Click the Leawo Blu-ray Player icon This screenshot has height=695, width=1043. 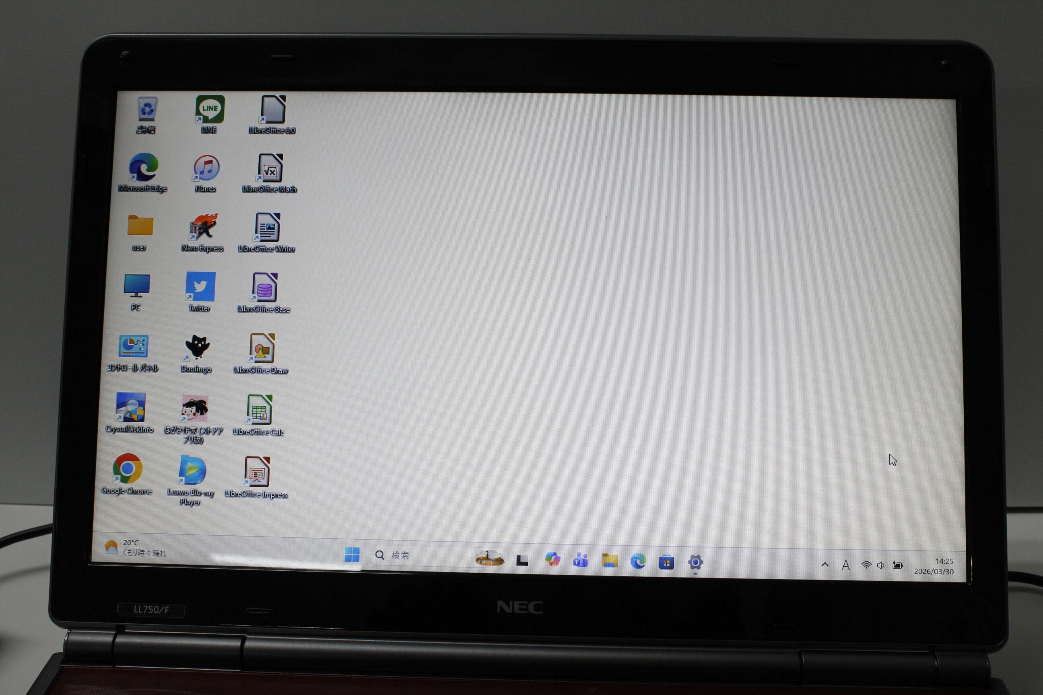(x=192, y=470)
